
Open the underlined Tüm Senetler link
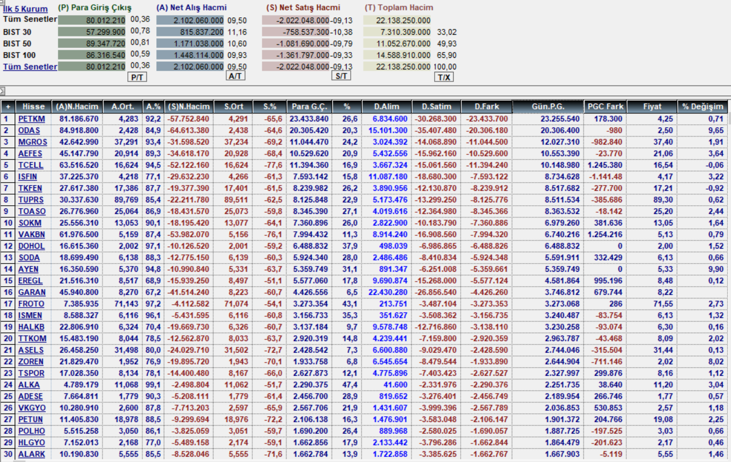[30, 66]
